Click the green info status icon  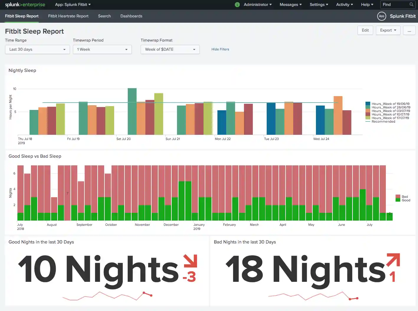[x=237, y=5]
